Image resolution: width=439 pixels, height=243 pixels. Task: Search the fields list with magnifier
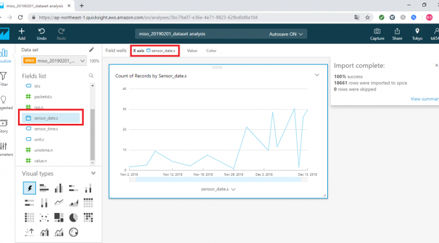point(91,76)
